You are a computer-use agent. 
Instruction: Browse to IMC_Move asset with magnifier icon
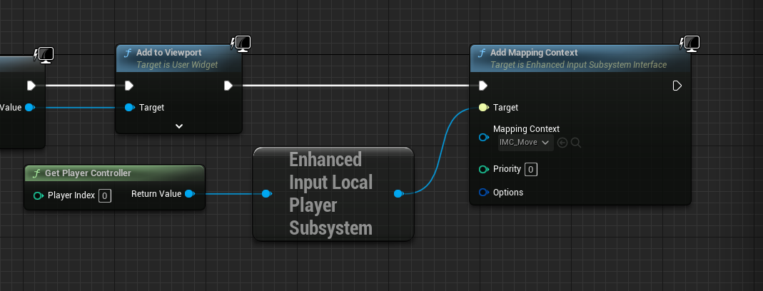click(576, 143)
